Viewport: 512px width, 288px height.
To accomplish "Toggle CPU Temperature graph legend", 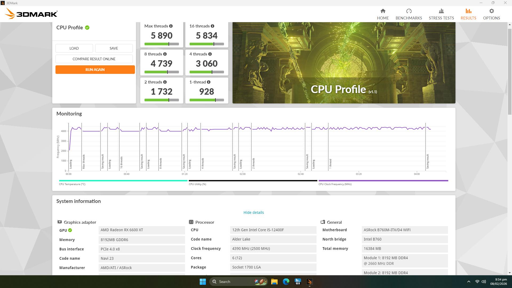I will [123, 182].
